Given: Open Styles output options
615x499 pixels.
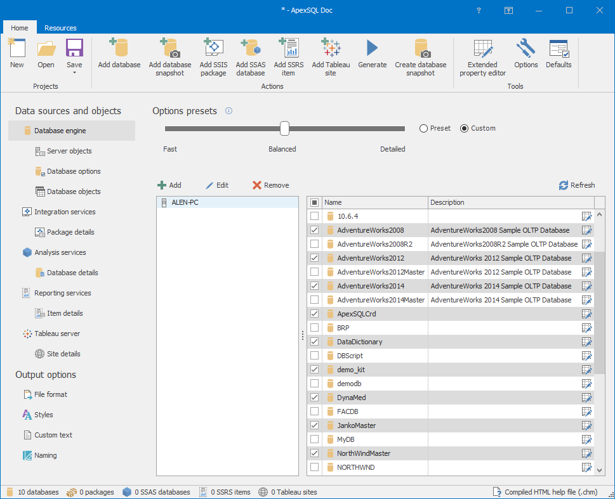Looking at the screenshot, I should tap(37, 415).
